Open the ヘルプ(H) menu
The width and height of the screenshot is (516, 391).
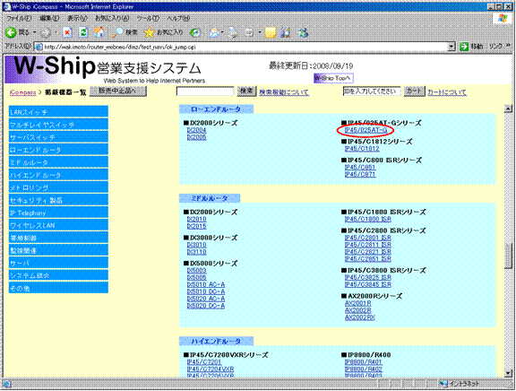pyautogui.click(x=178, y=19)
